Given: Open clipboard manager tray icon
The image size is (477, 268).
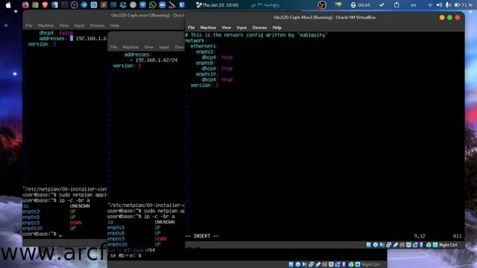Looking at the screenshot, I should (x=397, y=5).
